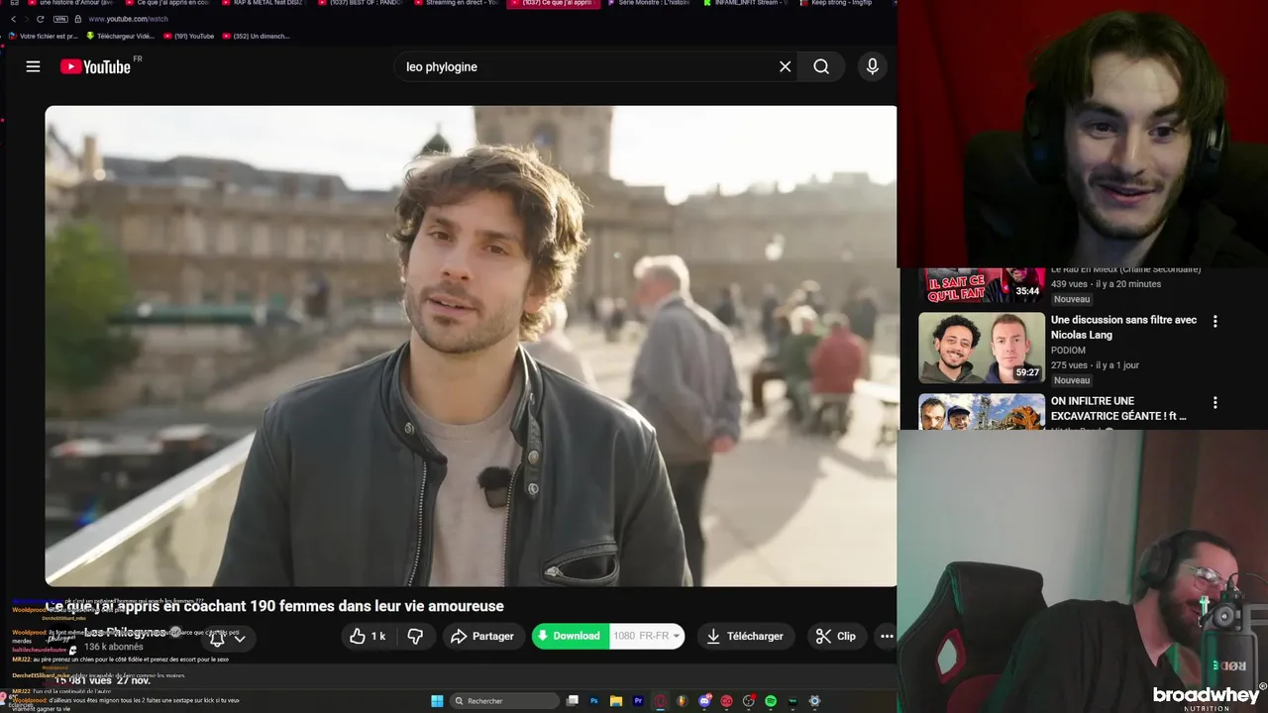
Task: Open options for 'ON INFILTRE UNE EXCAVATRICE' video
Action: (1215, 403)
